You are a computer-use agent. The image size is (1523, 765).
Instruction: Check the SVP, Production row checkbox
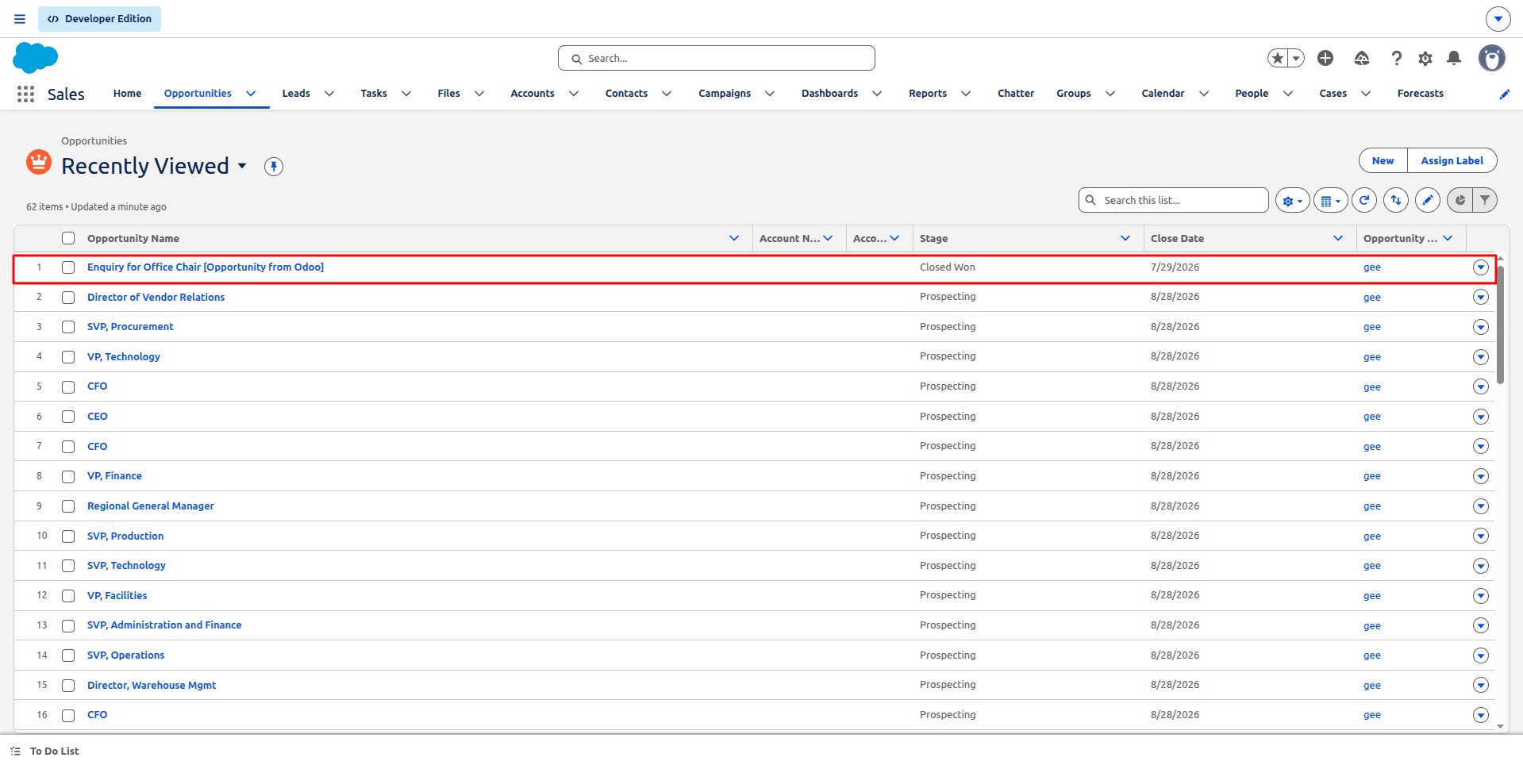(68, 536)
